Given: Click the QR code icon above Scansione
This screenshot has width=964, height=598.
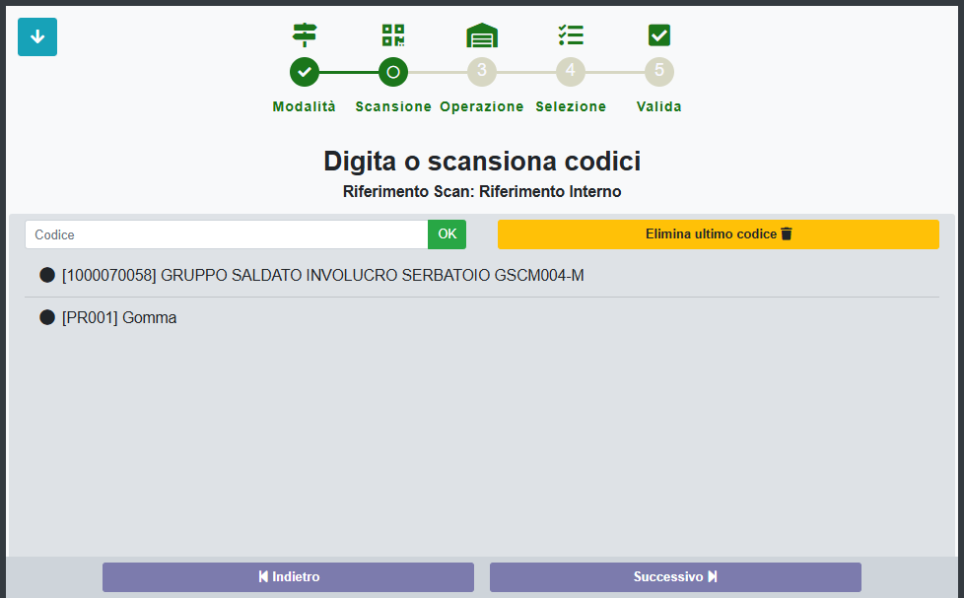Looking at the screenshot, I should click(x=393, y=35).
